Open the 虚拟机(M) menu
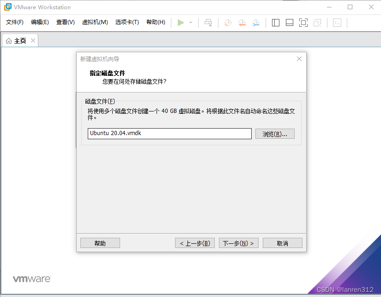381x297 pixels. click(95, 22)
